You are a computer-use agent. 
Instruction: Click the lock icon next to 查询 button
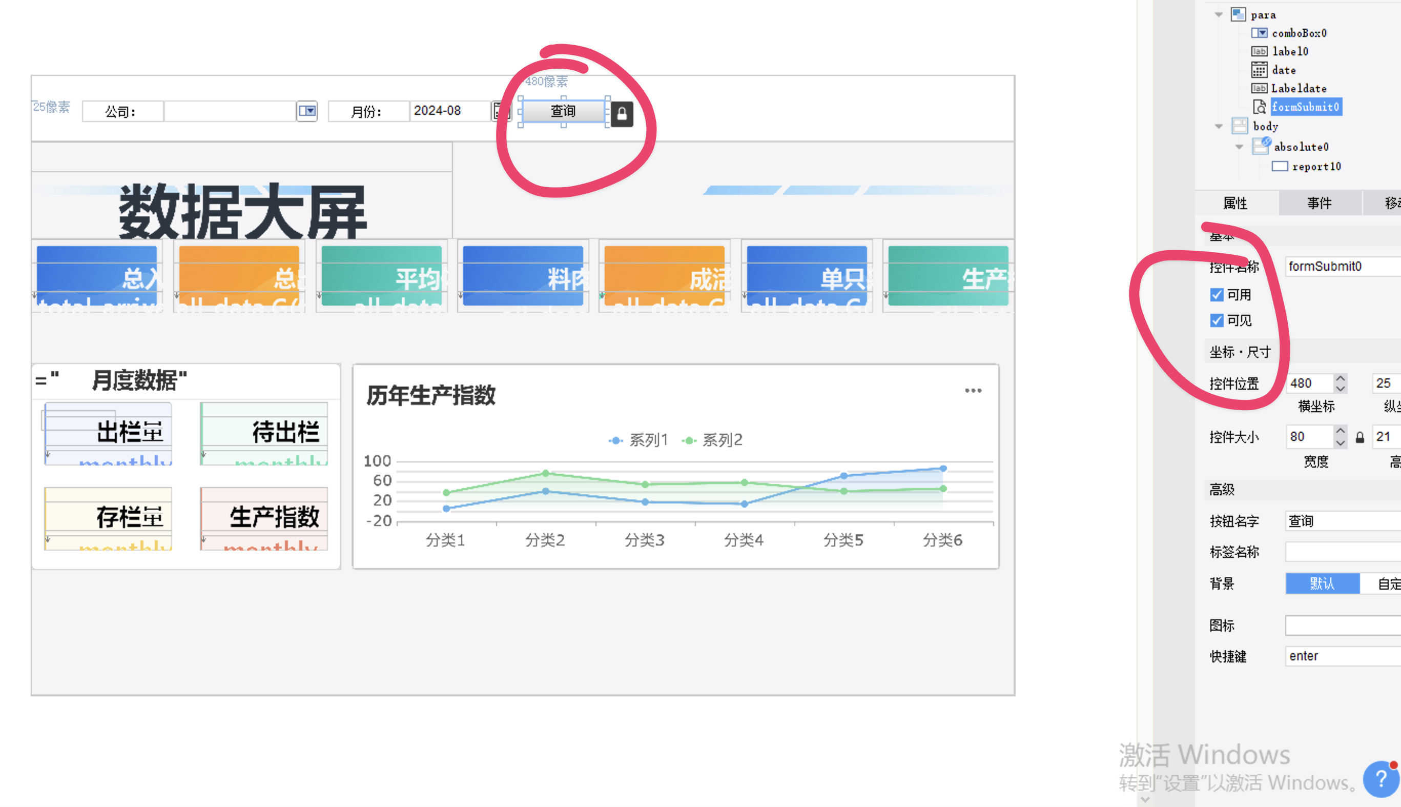tap(622, 114)
